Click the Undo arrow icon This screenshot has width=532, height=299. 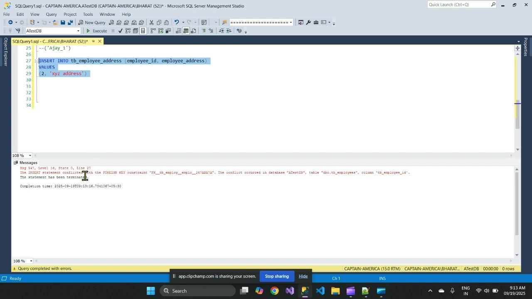point(177,22)
